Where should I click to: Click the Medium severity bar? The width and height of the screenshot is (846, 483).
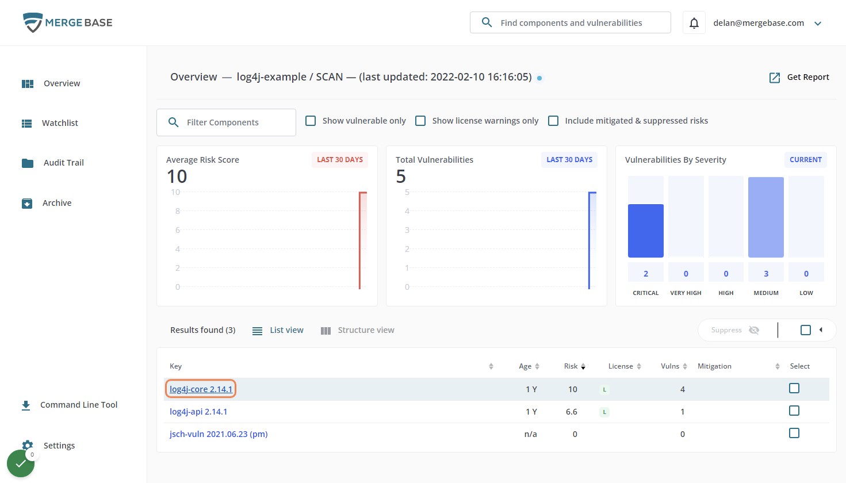(x=766, y=217)
